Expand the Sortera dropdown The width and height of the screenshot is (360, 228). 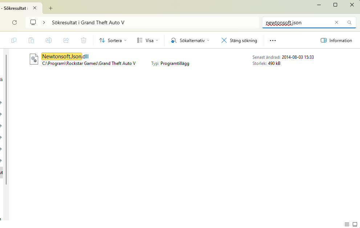113,41
